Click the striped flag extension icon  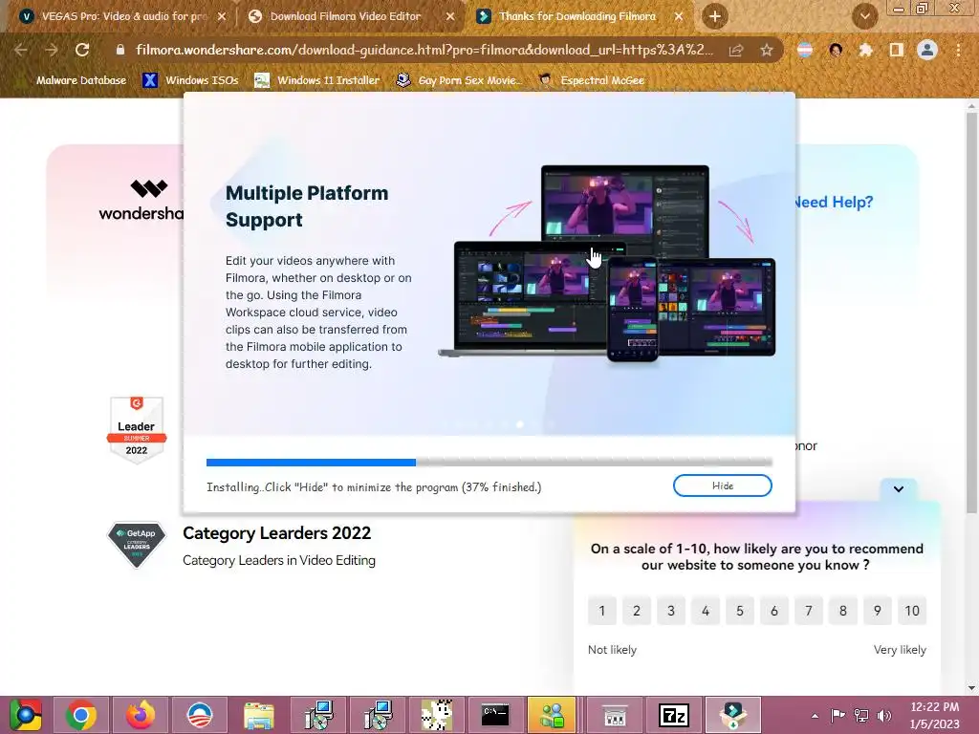point(805,50)
